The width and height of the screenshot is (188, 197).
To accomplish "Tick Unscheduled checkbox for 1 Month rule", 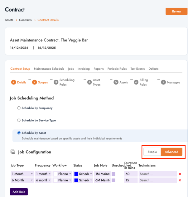I will click(x=113, y=174).
